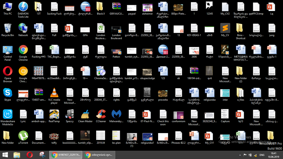Launch Google Chrome from desktop
283x159 pixels.
click(x=23, y=53)
